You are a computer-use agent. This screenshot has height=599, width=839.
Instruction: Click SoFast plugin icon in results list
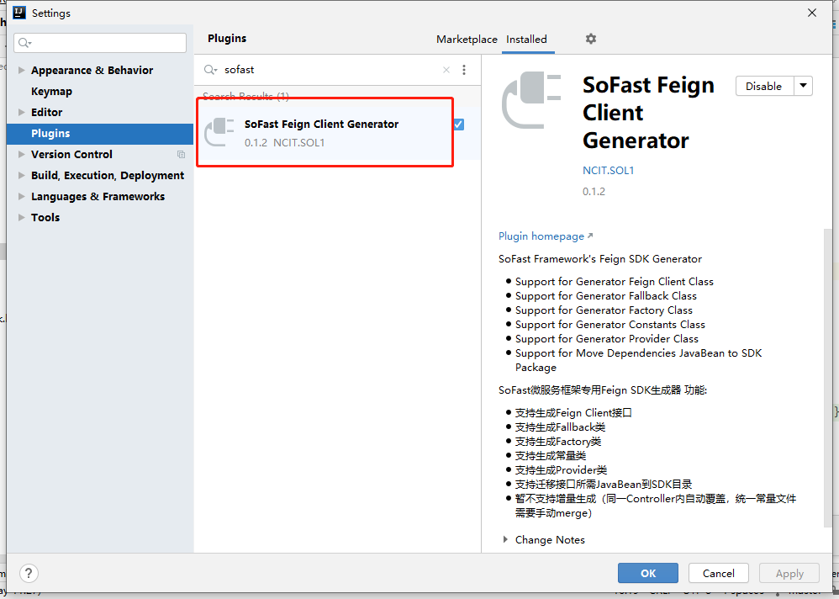219,132
